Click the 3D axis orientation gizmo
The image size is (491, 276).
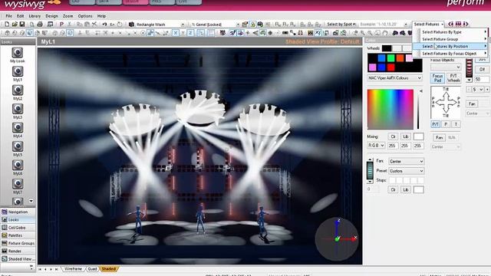(x=337, y=239)
